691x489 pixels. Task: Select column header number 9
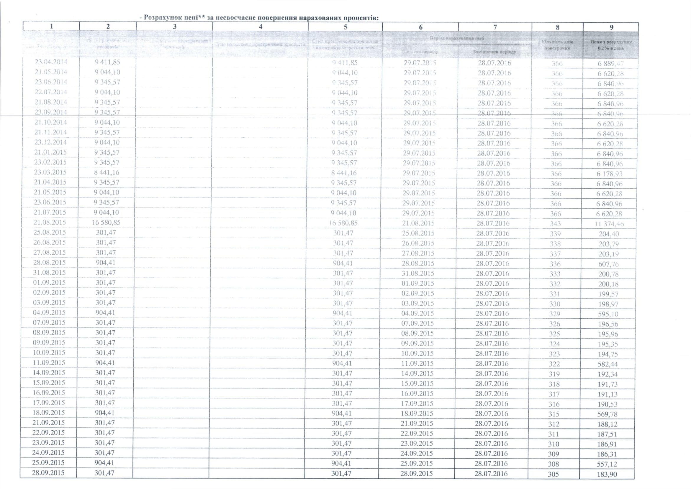tap(611, 27)
